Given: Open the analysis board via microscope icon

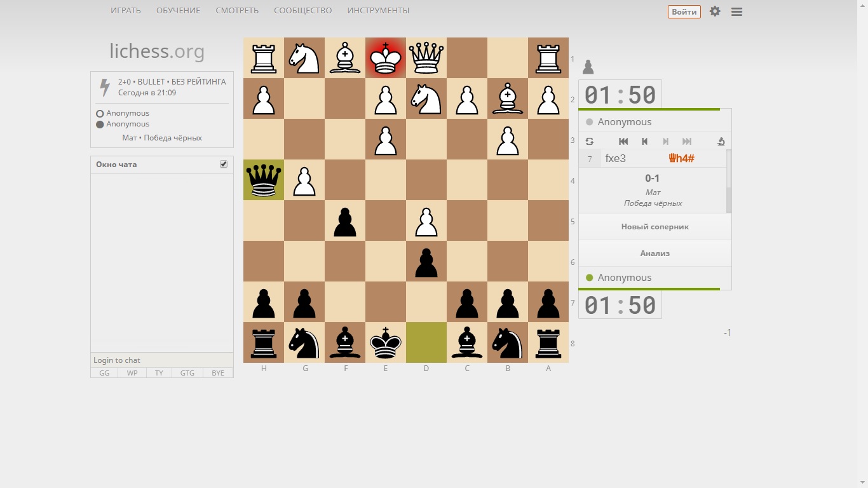Looking at the screenshot, I should (721, 142).
